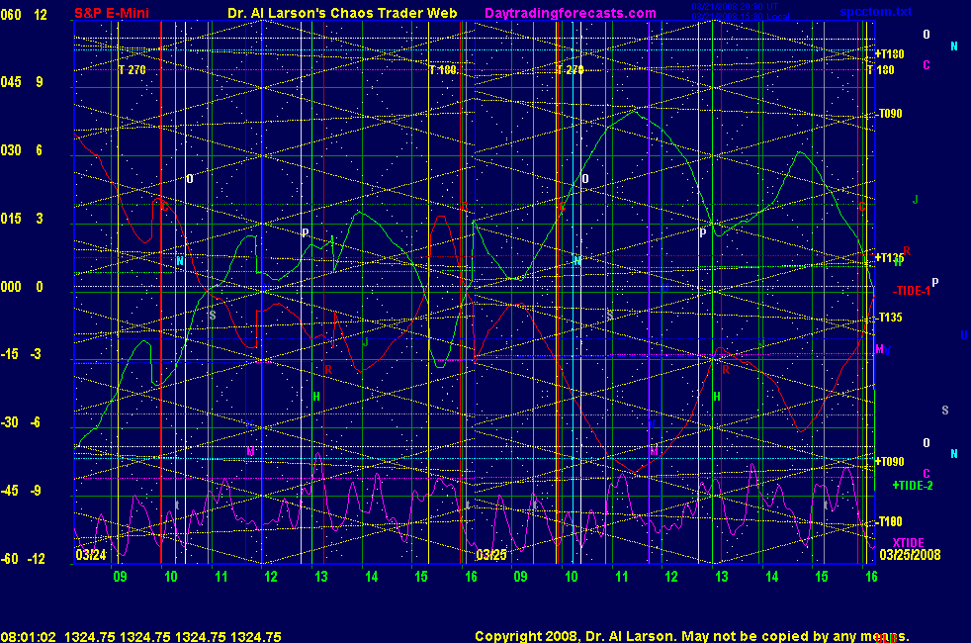Click the "Dr. Al Larson's Chaos Trader Web" heading
Image resolution: width=971 pixels, height=643 pixels.
[342, 13]
